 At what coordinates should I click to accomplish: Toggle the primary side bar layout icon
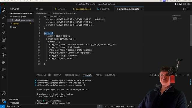(176, 4)
